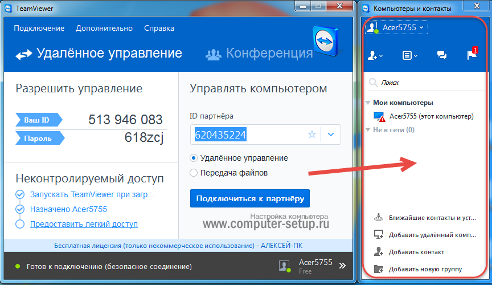The height and width of the screenshot is (285, 492).
Task: Maximize the TeamViewer window
Action: 318,6
